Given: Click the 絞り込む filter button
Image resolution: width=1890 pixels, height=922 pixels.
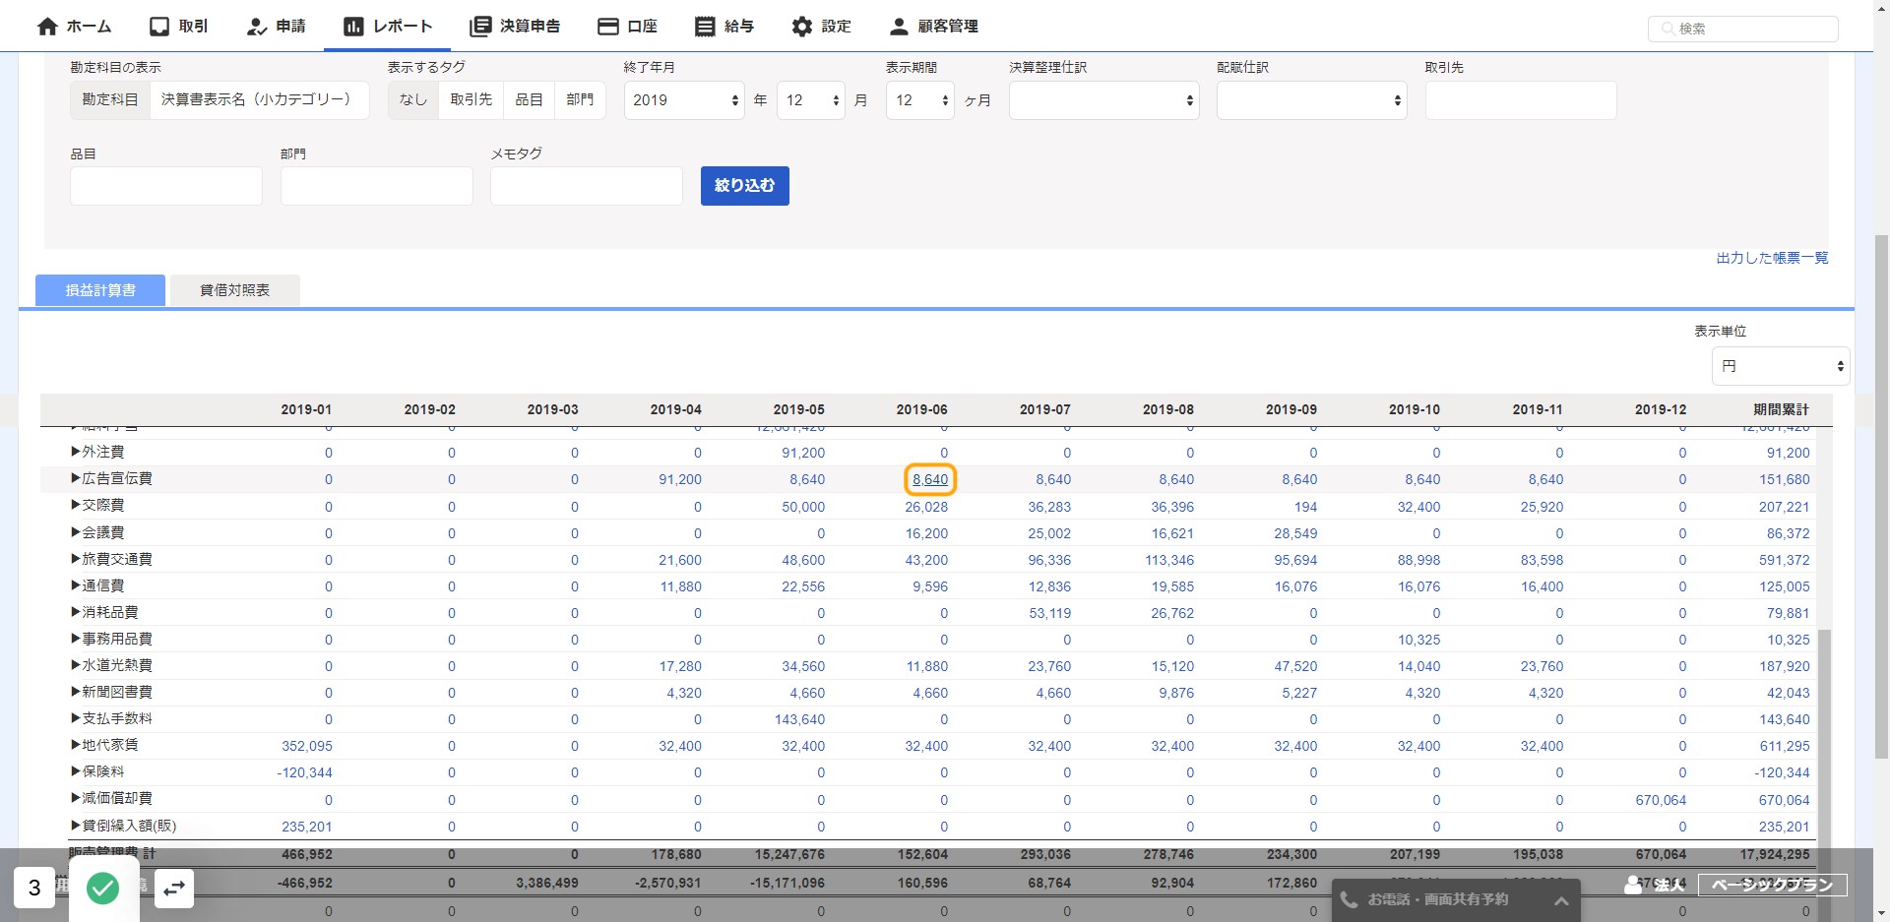Looking at the screenshot, I should (x=745, y=186).
